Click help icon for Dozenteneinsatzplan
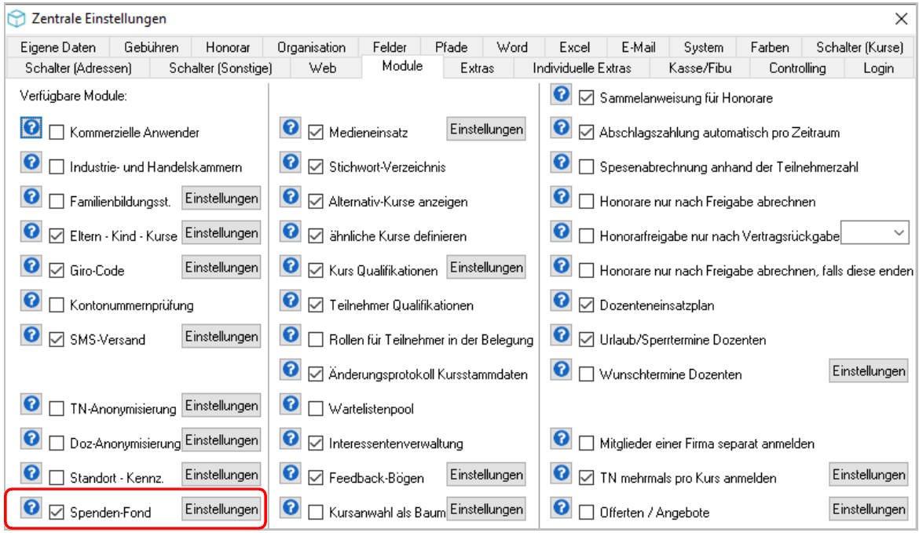Screen dimensions: 919x533 pyautogui.click(x=561, y=301)
